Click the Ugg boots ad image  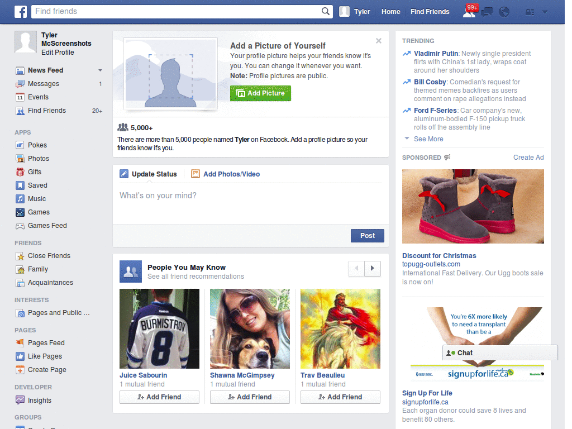click(x=473, y=206)
